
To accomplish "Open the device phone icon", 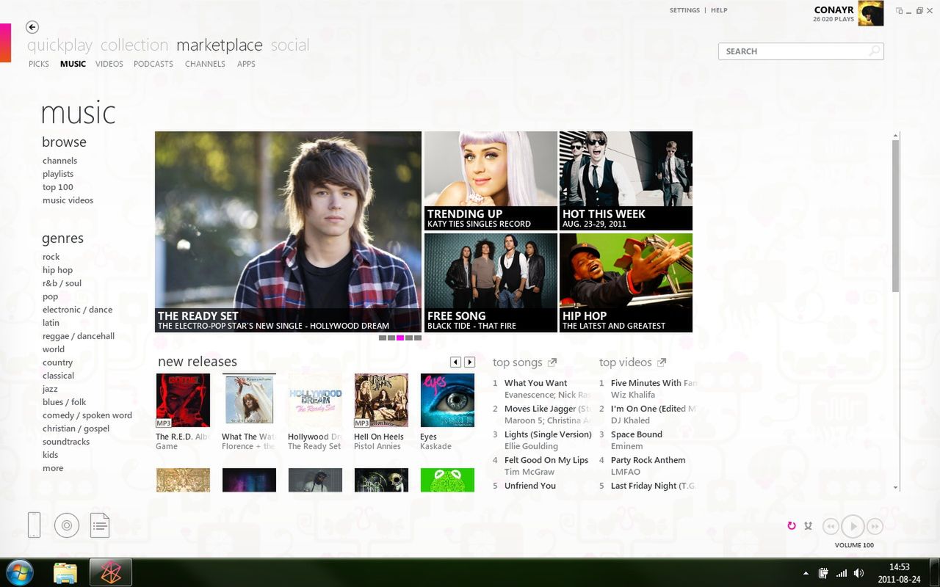I will [34, 525].
